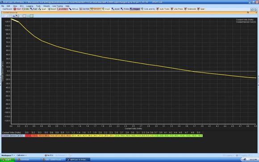Select the 25.0 coolant cal cell
Viewport: 259px width, 162px height.
click(112, 136)
